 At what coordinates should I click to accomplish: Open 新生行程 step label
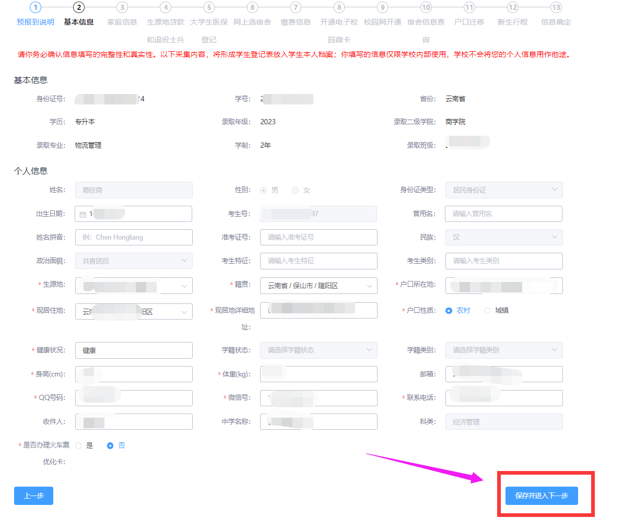click(512, 22)
